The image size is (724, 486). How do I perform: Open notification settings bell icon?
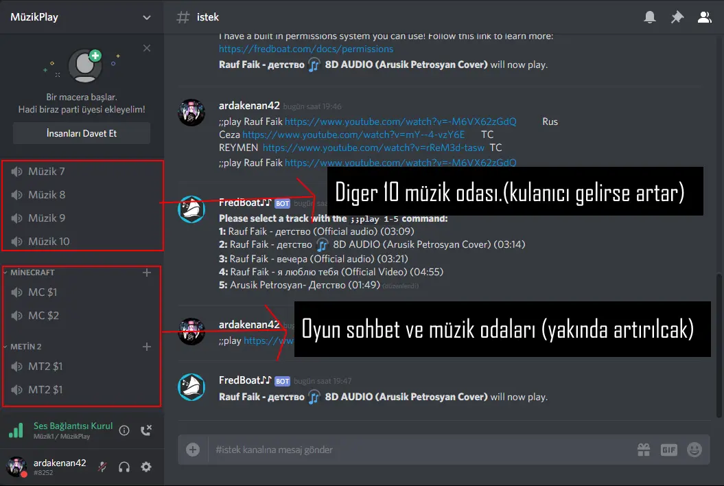[650, 18]
